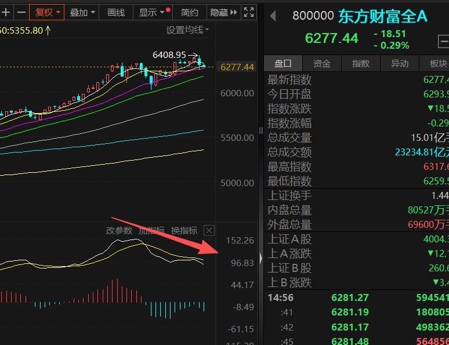Open the 板块 tab
Screen dimensions: 449x345
click(x=434, y=63)
